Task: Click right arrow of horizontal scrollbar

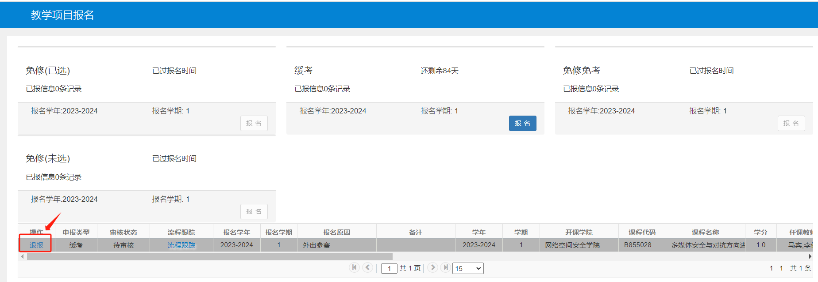Action: (810, 256)
